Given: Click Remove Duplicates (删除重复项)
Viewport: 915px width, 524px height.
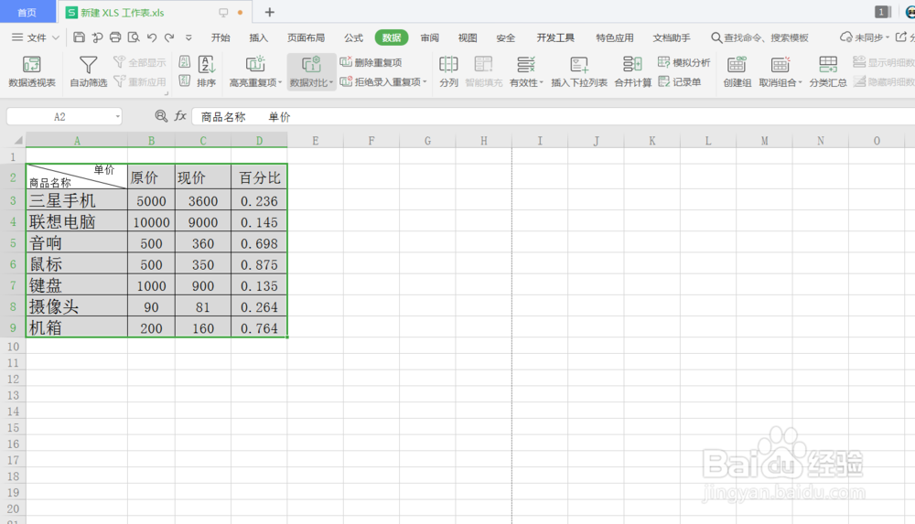Looking at the screenshot, I should 371,62.
